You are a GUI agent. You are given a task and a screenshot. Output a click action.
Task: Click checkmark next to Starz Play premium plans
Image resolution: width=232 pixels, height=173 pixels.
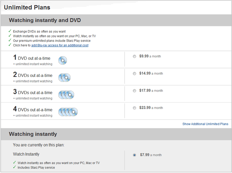(x=10, y=40)
